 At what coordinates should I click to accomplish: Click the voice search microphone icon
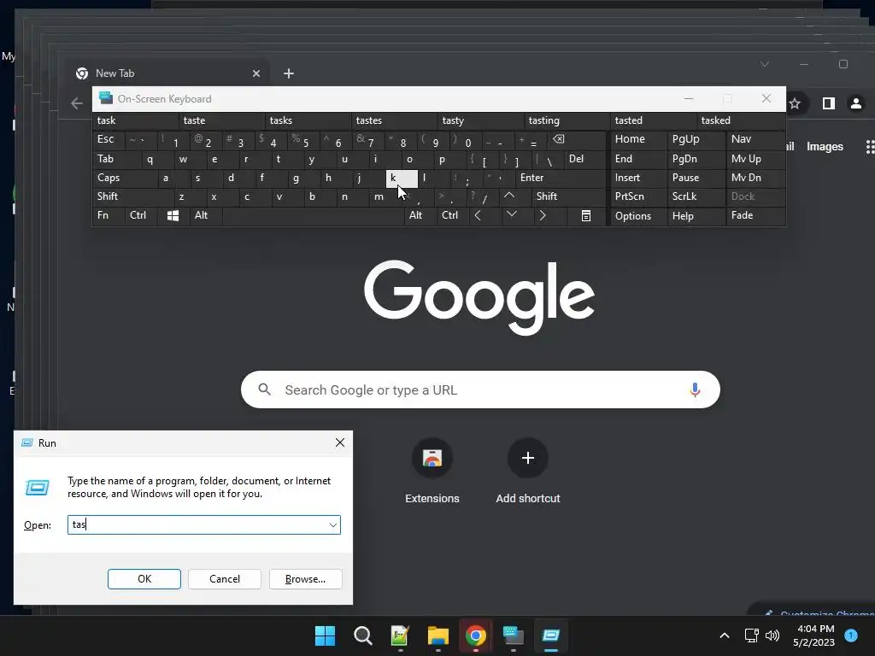point(695,389)
